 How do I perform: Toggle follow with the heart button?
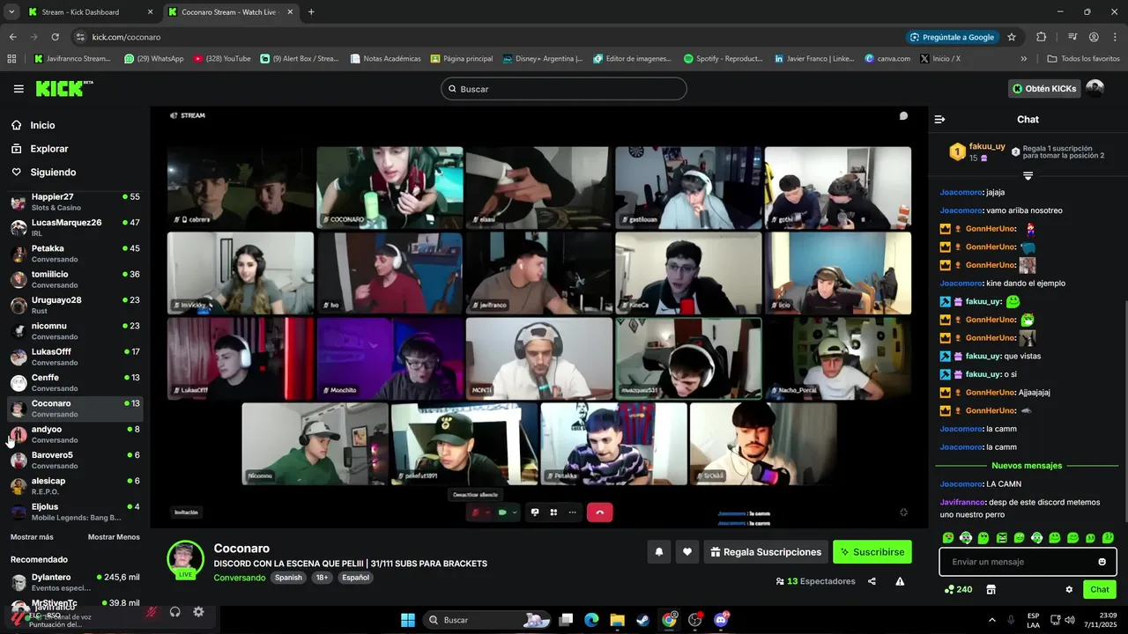tap(686, 552)
